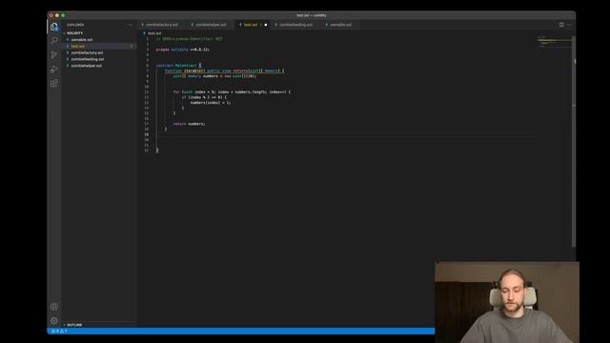610x343 pixels.
Task: Click the 'numbers[index] = 1;' line
Action: tap(211, 103)
